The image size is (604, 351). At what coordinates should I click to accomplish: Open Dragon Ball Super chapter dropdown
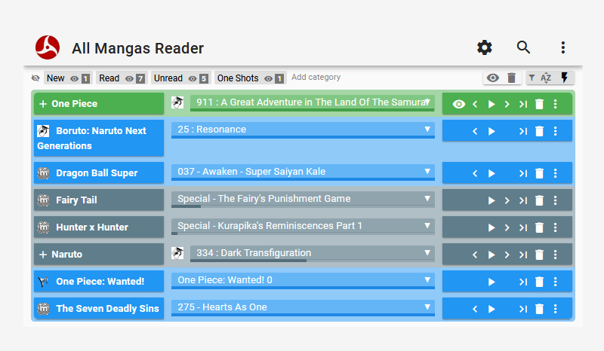303,172
